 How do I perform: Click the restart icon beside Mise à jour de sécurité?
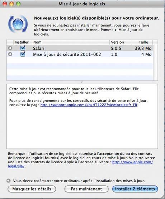point(10,54)
